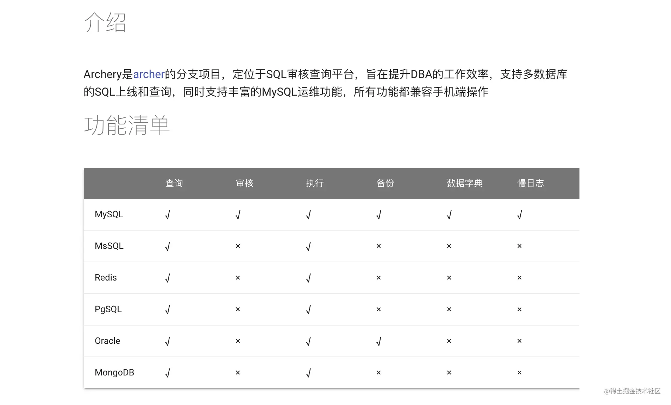
Task: Click the 功能清单 heading
Action: point(127,125)
